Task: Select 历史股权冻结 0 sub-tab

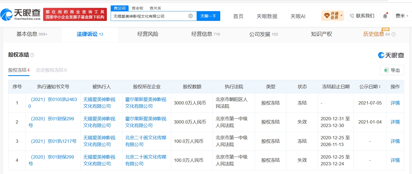Action: 51,70
